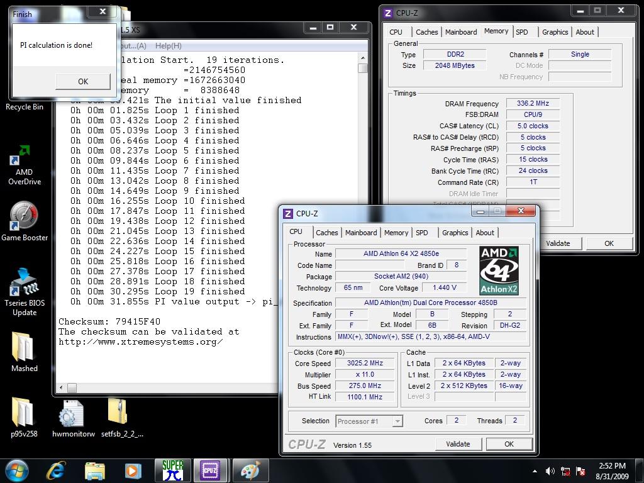Show hidden tray icons arrow

coord(535,471)
